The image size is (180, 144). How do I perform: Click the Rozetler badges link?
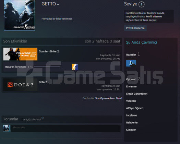click(131, 55)
